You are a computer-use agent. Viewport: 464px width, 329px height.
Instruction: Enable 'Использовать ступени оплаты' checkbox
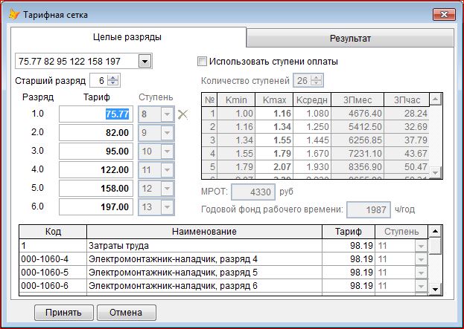coord(202,62)
